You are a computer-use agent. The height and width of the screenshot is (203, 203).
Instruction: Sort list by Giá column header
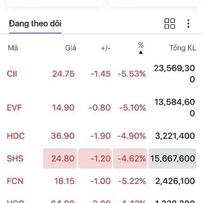click(x=71, y=48)
